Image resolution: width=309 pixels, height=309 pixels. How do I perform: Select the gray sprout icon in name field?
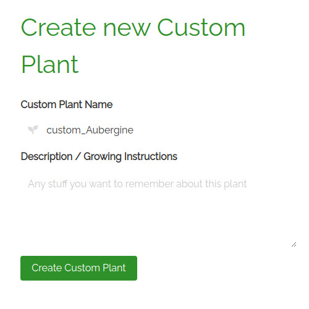(x=33, y=130)
